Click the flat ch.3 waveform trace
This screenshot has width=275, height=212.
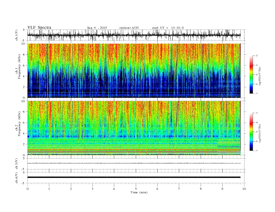click(x=134, y=163)
